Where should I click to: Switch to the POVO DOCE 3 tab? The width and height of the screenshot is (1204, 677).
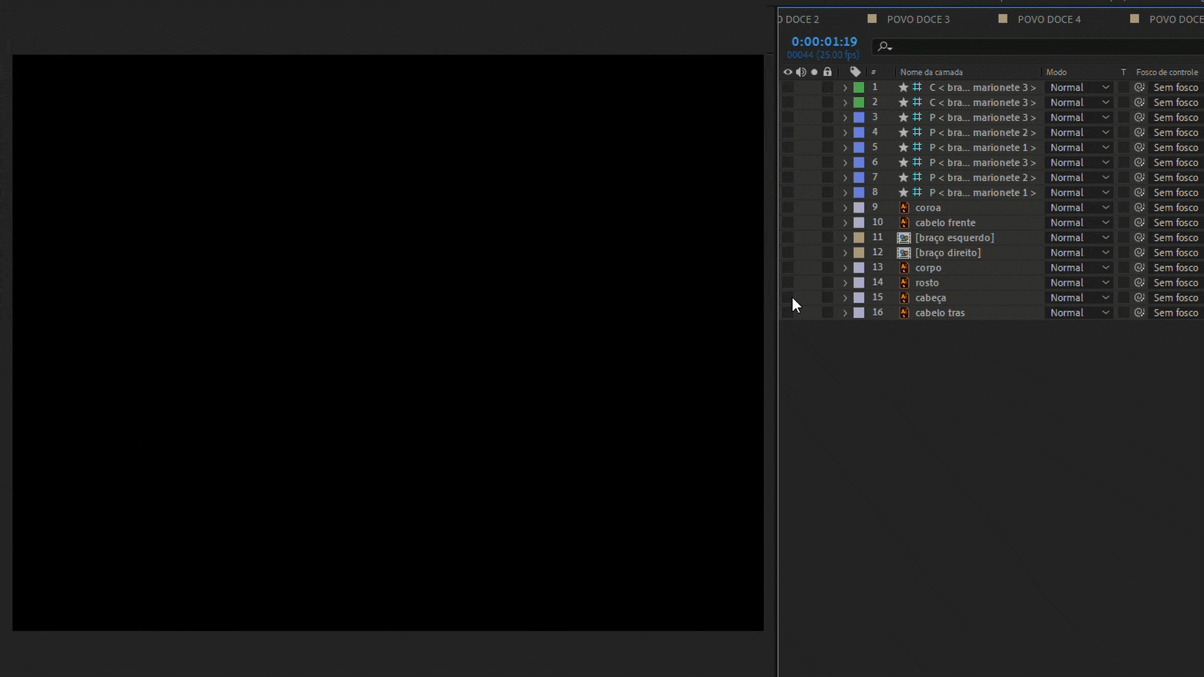click(918, 19)
